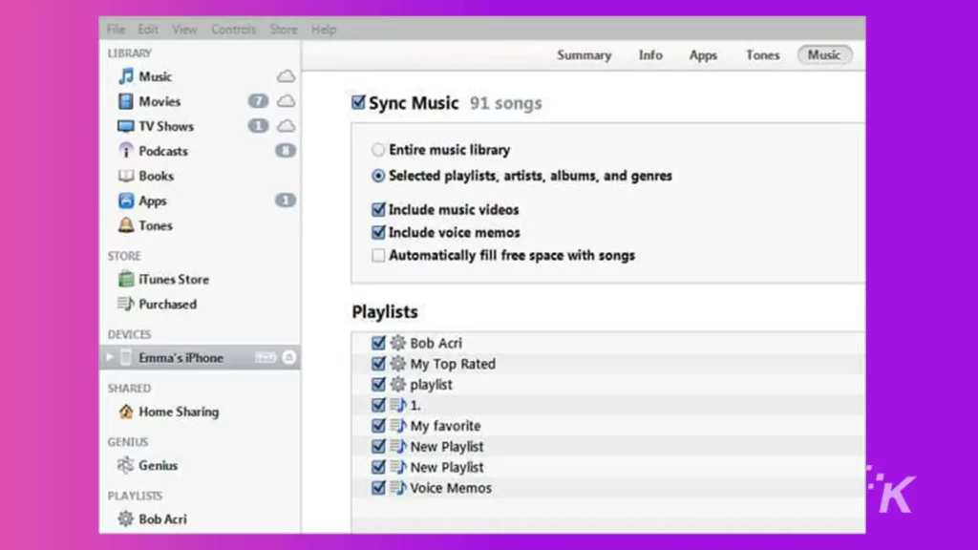Open Genius atom icon
Image resolution: width=978 pixels, height=550 pixels.
pos(126,465)
